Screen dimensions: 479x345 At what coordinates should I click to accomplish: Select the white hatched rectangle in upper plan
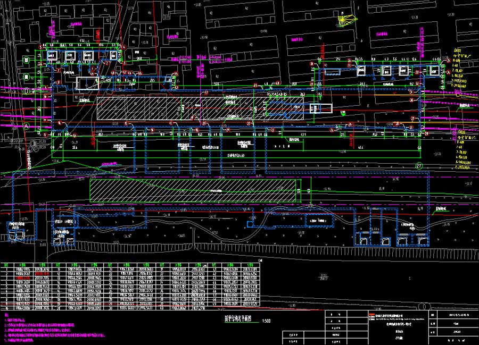[x=198, y=108]
